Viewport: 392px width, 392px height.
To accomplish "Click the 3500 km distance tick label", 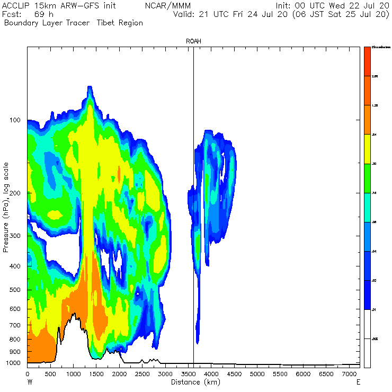I will [x=188, y=374].
